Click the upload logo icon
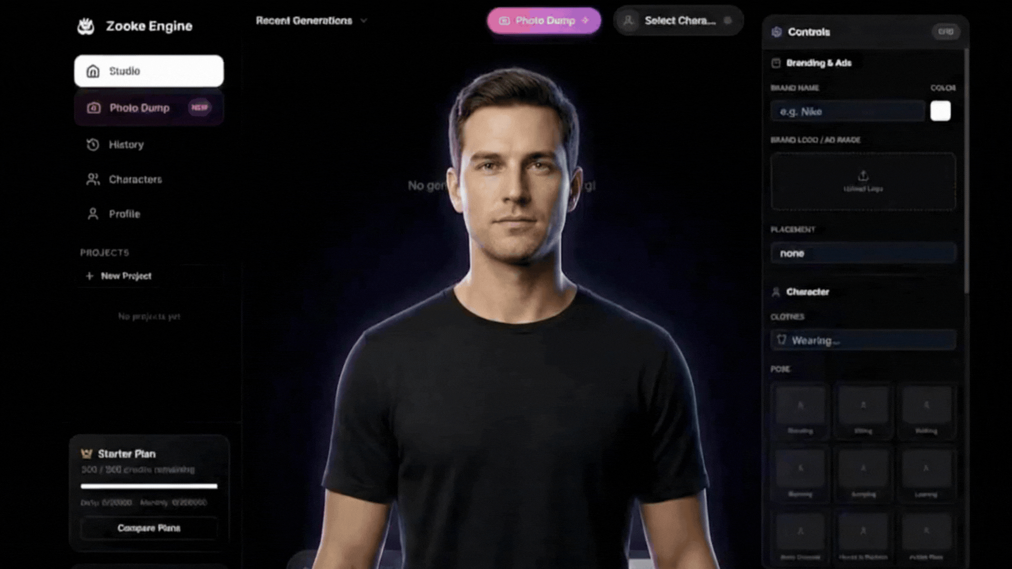This screenshot has width=1012, height=569. pos(863,175)
